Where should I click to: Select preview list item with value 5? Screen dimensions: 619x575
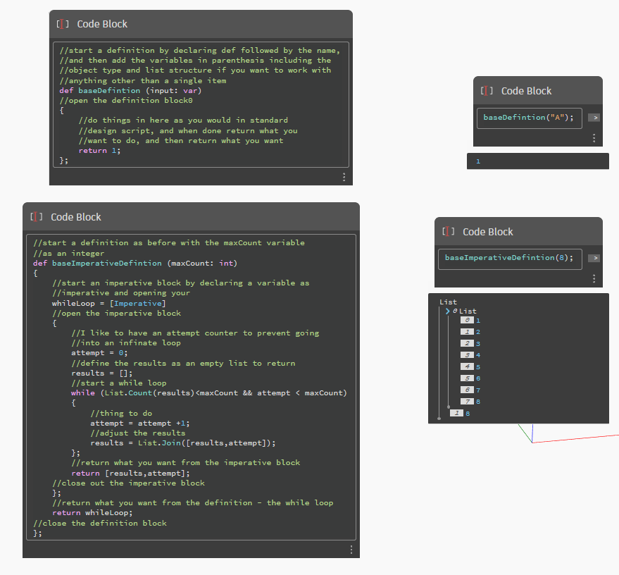point(470,367)
